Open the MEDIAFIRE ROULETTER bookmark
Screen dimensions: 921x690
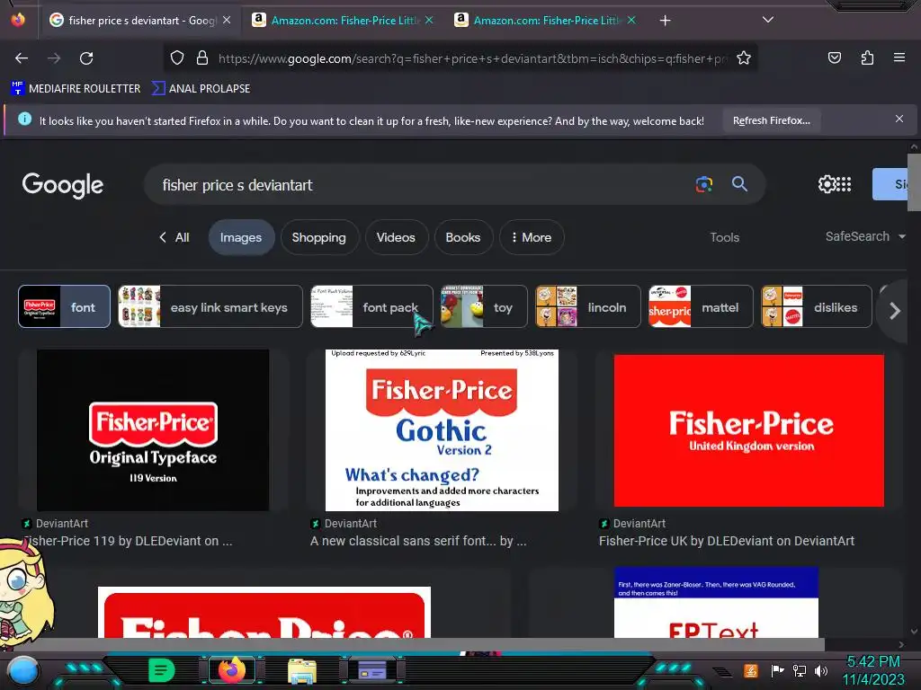click(x=76, y=89)
